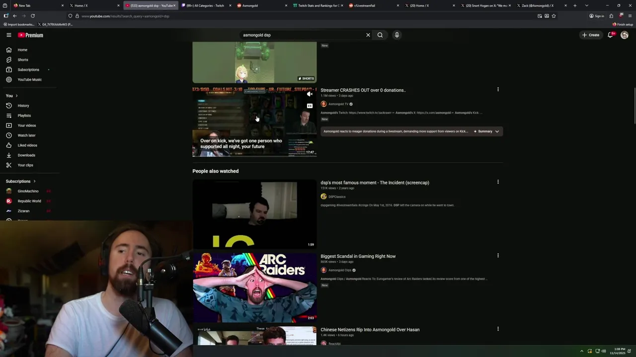This screenshot has height=357, width=636.
Task: Expand the sidebar Subscriptions header arrow
Action: [x=34, y=181]
